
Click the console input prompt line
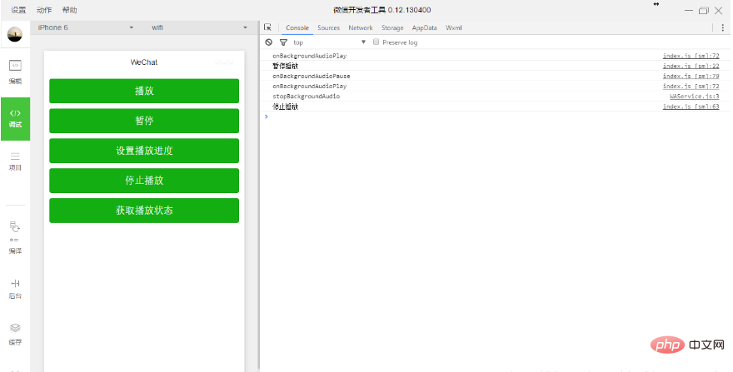495,117
